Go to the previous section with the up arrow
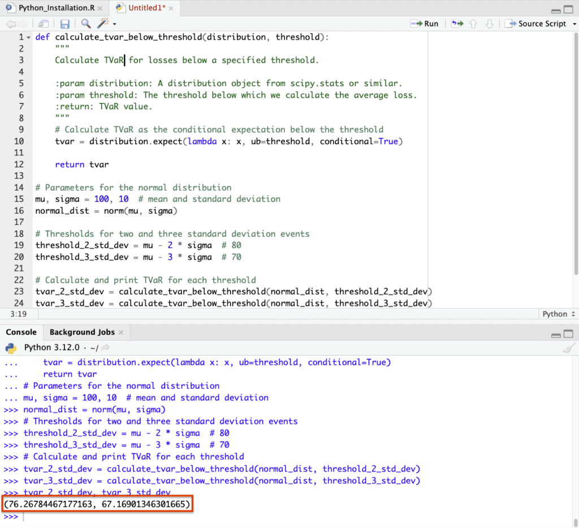The width and height of the screenshot is (579, 528). click(474, 24)
